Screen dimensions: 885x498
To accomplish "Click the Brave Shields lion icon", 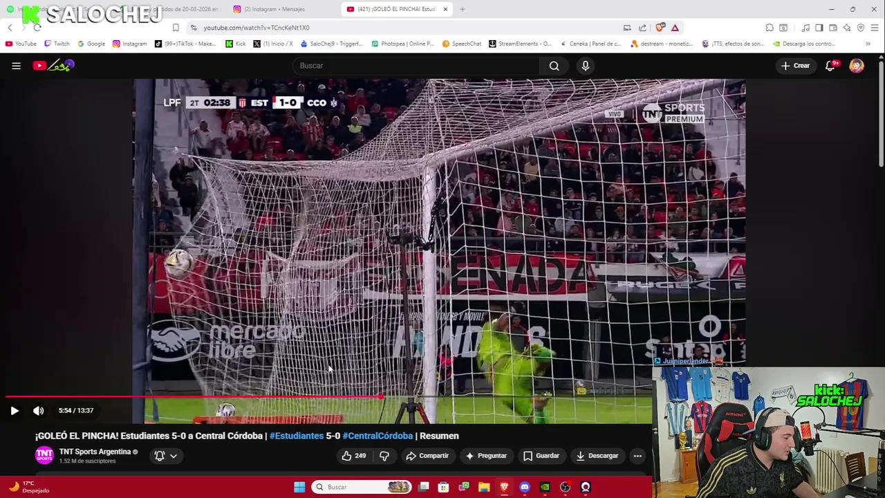I will (x=660, y=28).
